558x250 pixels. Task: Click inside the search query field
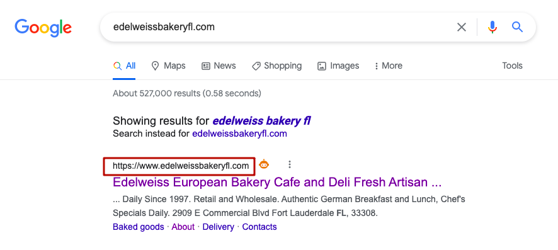tap(278, 27)
